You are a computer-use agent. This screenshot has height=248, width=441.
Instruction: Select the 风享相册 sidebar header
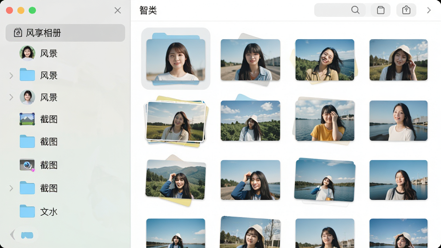[x=65, y=33]
